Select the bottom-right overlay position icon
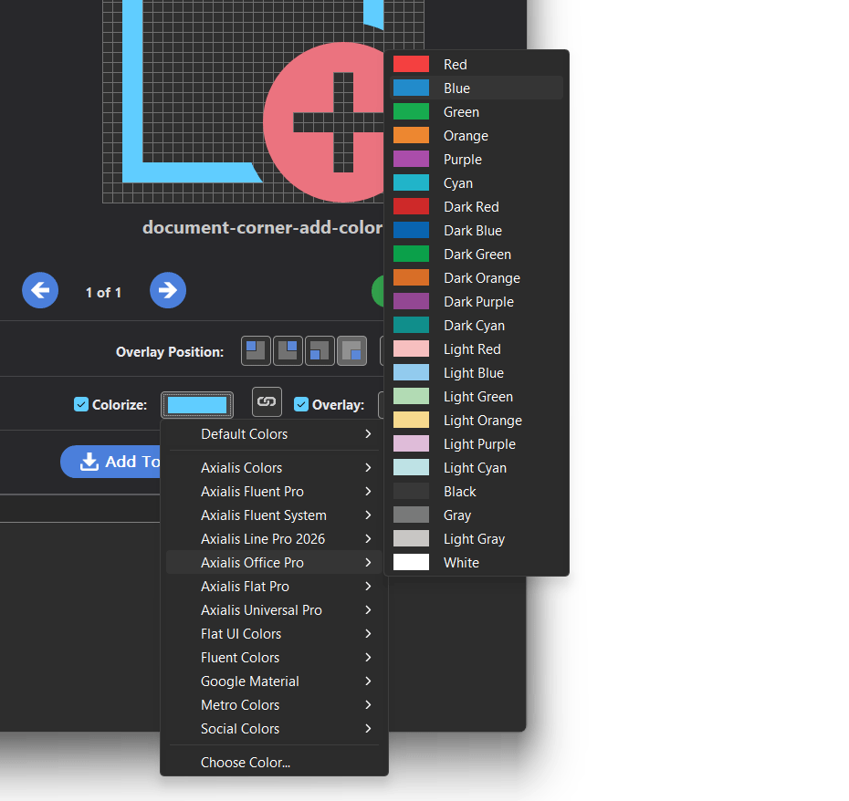 coord(351,350)
